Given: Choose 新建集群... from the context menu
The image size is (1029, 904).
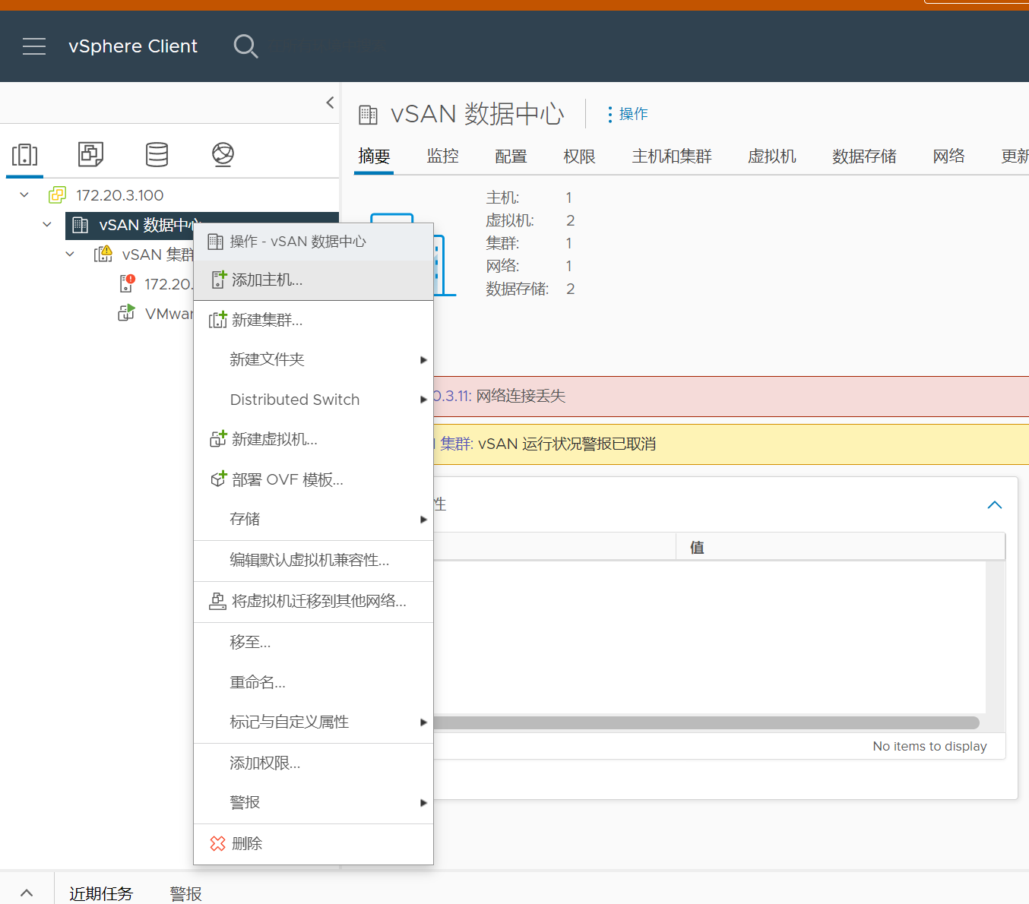Looking at the screenshot, I should 313,321.
